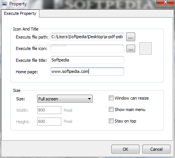Click the Execute file path field
175x158 pixels.
click(87, 37)
